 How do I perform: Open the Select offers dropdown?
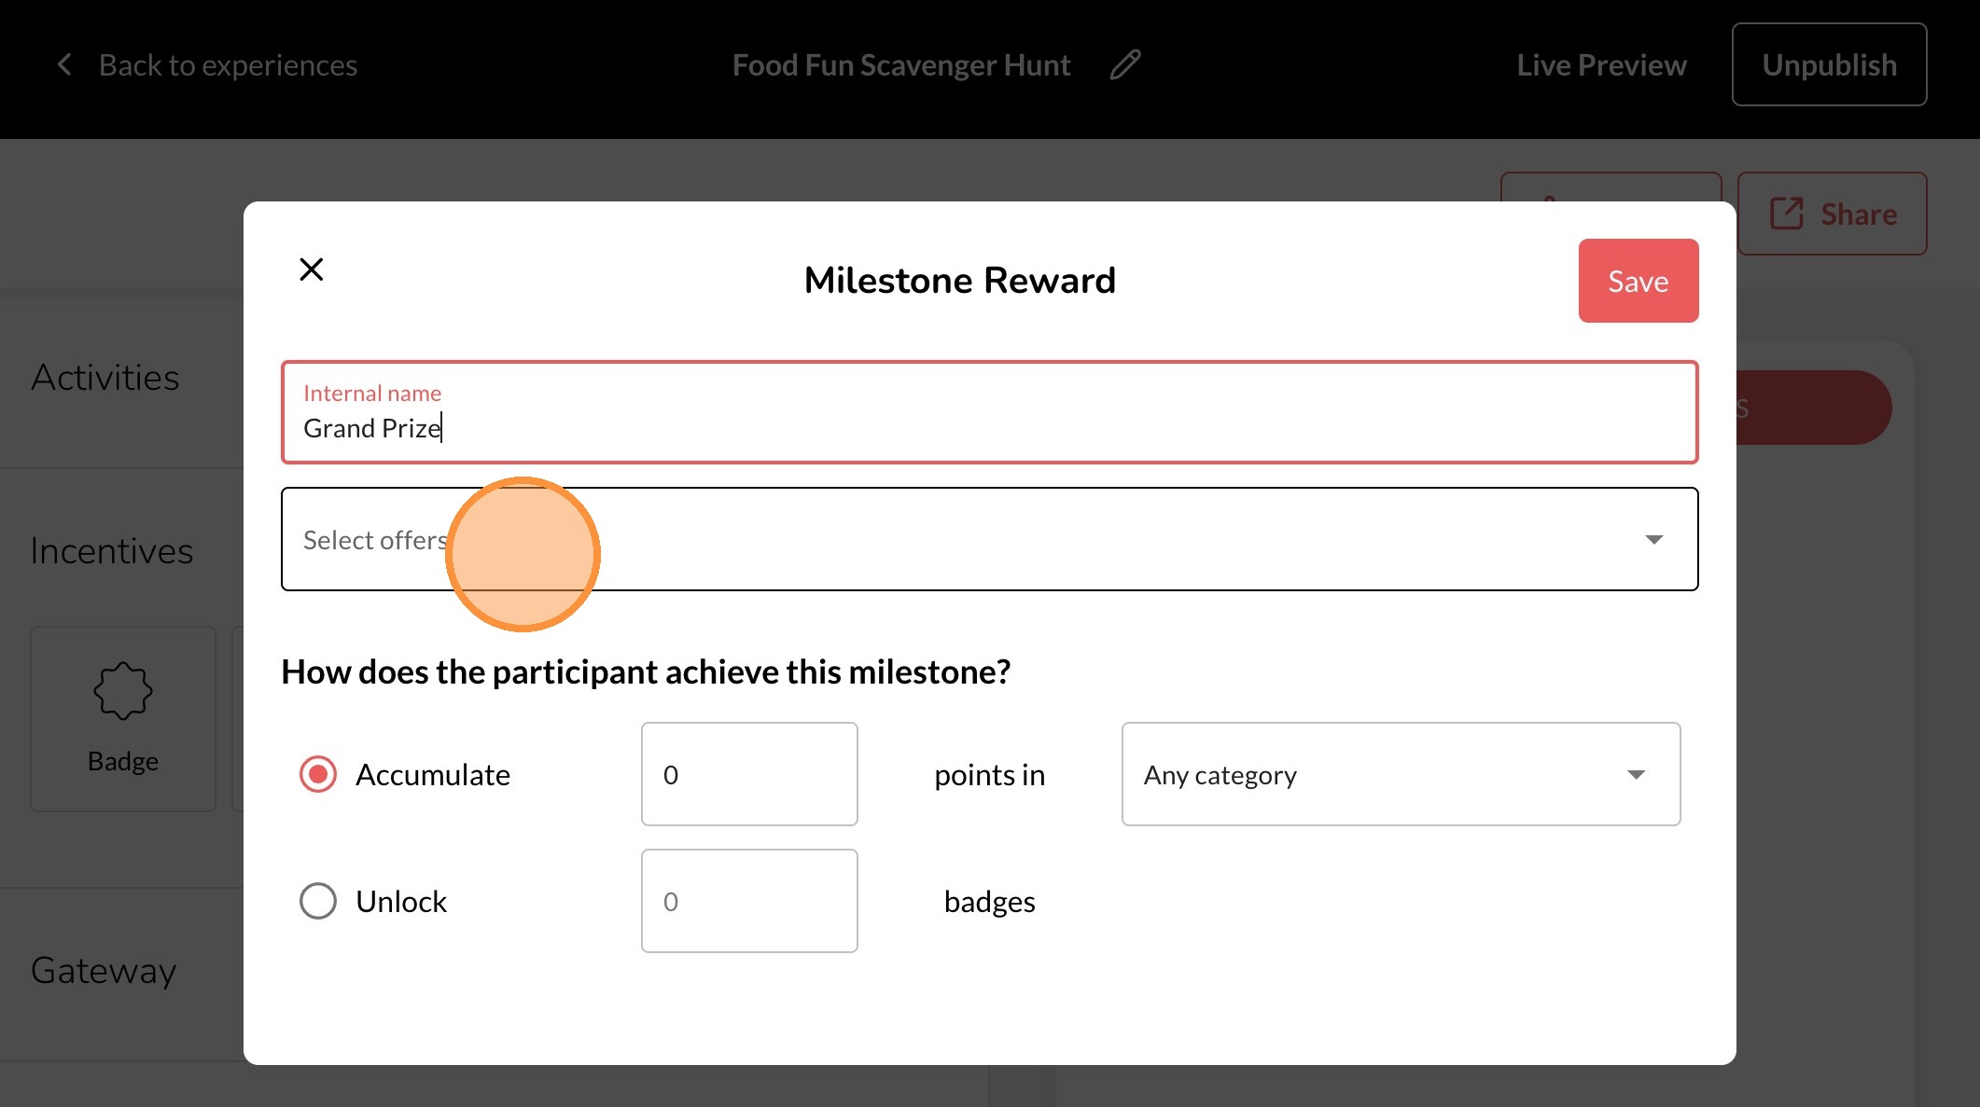(933, 540)
